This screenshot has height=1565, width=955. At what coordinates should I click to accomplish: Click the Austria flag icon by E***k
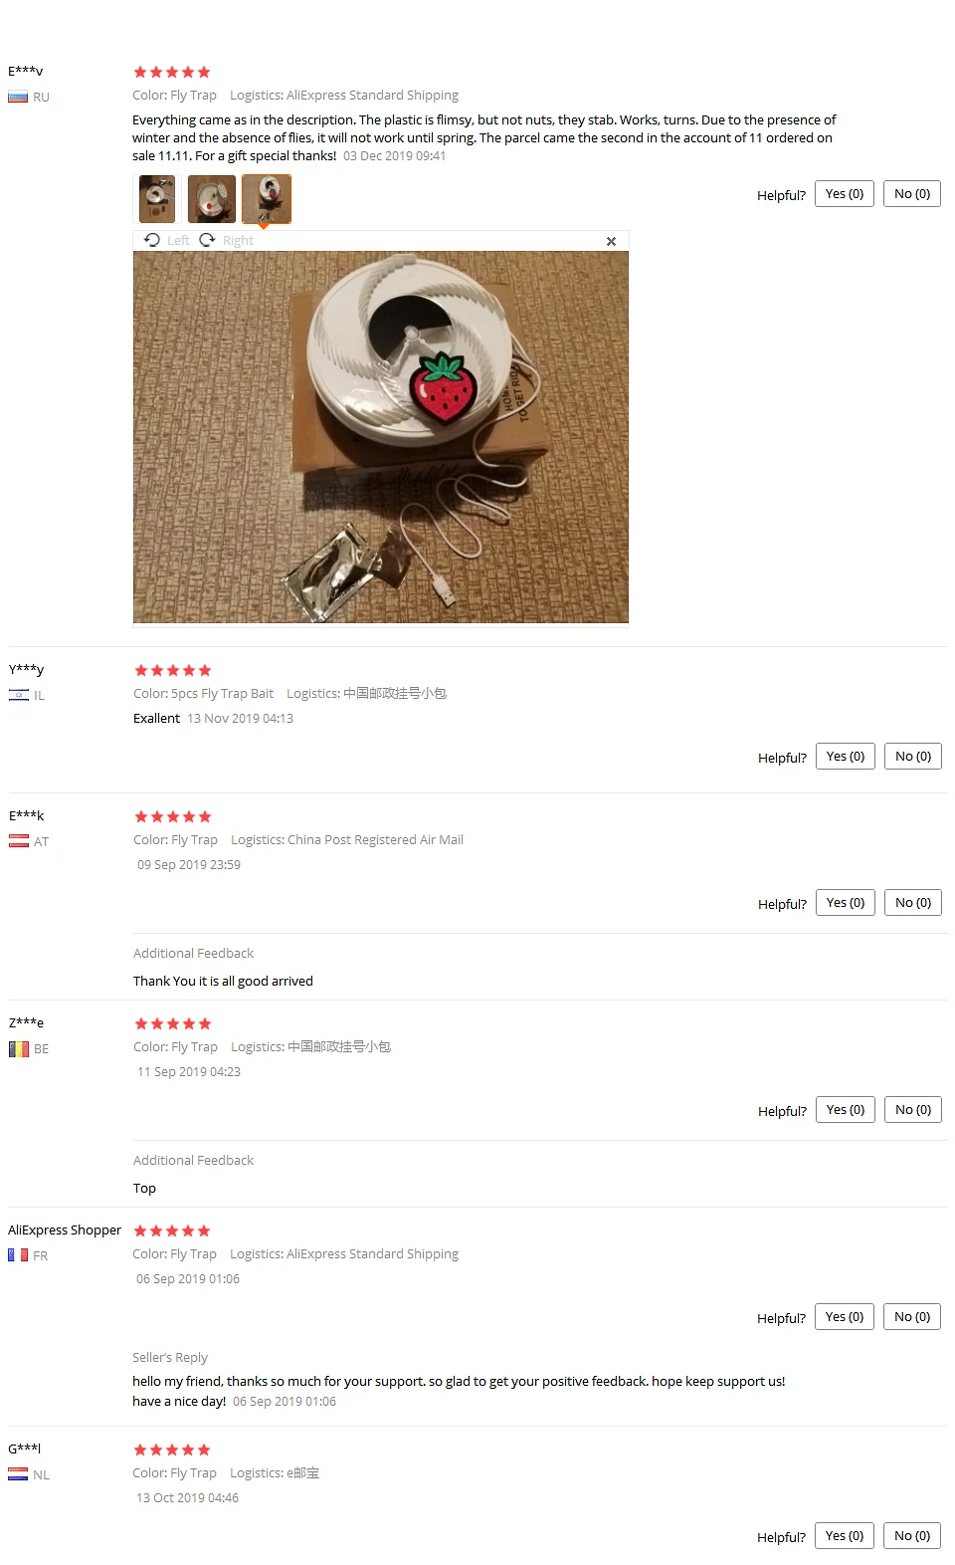pos(19,841)
